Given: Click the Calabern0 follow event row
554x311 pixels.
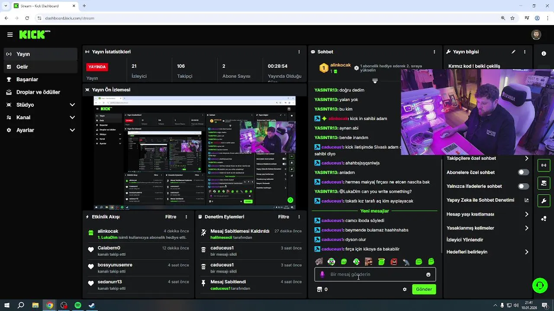Looking at the screenshot, I should pyautogui.click(x=138, y=251).
